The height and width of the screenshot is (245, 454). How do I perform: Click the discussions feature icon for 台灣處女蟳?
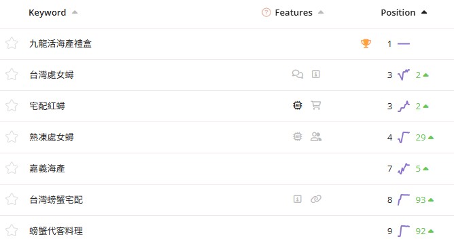[x=298, y=75]
